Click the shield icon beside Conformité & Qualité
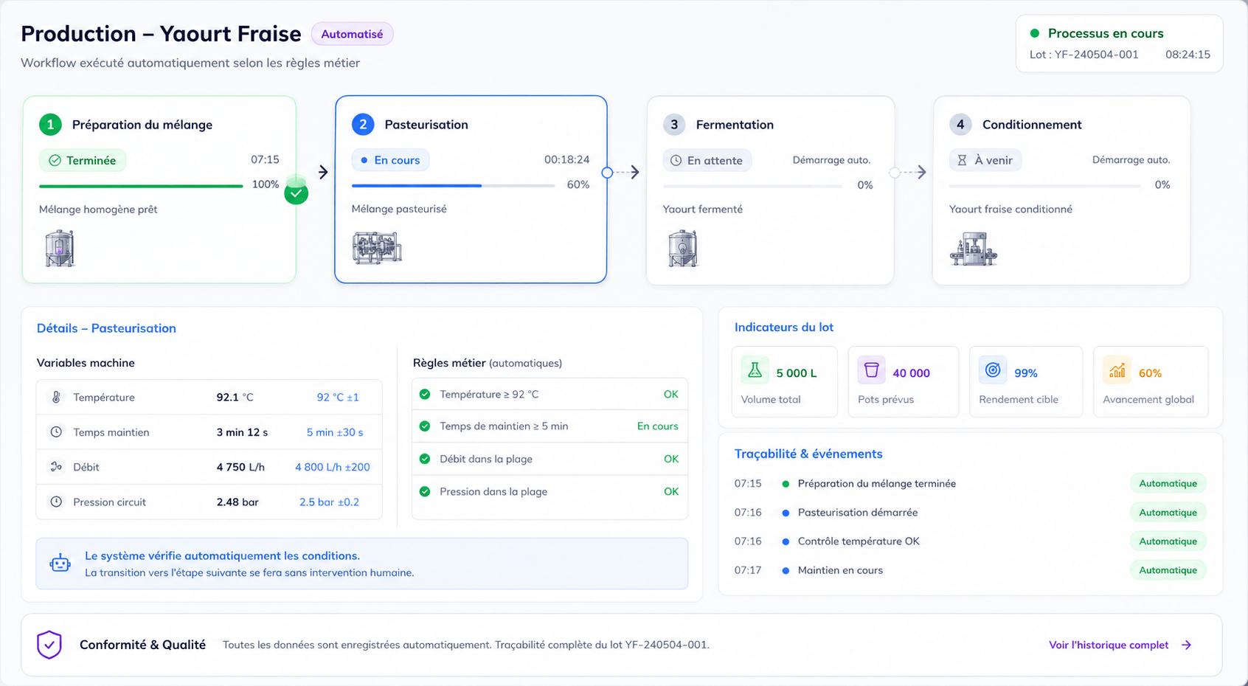This screenshot has height=686, width=1248. [x=49, y=645]
